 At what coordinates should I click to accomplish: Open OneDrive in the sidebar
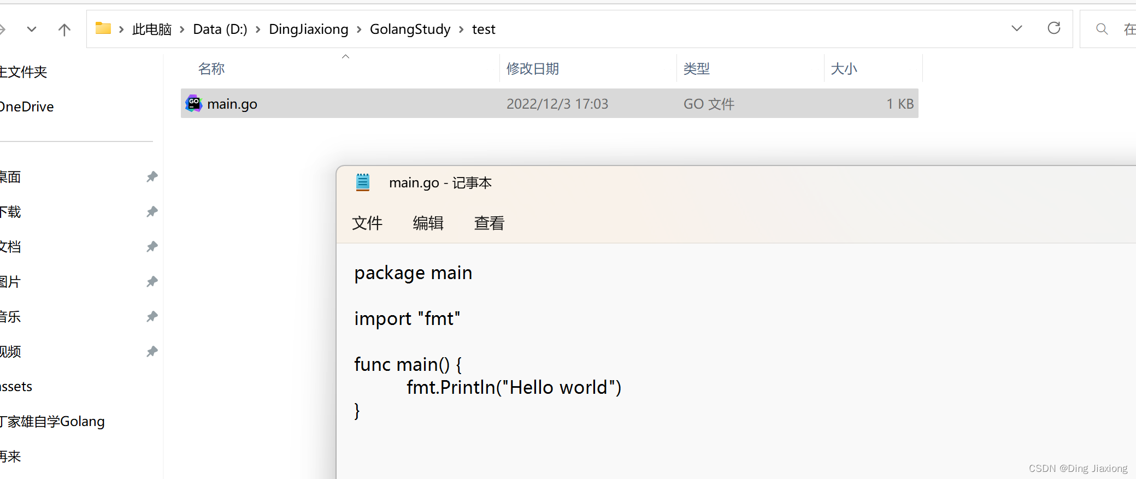(26, 107)
